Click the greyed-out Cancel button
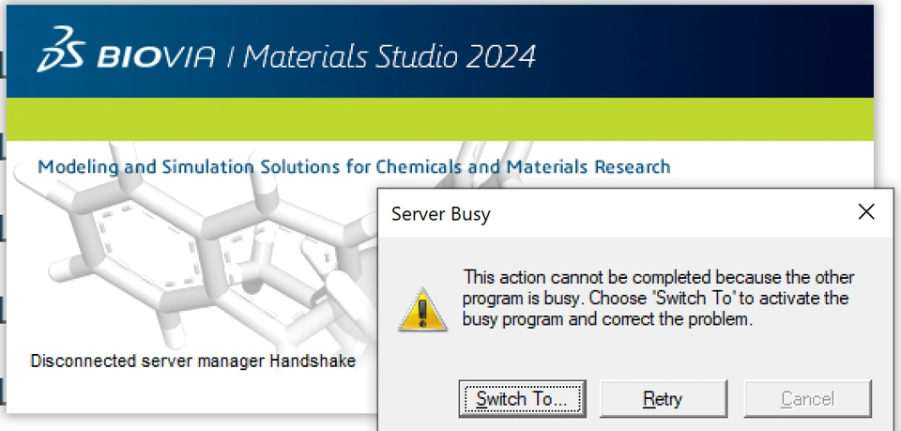 [x=807, y=399]
